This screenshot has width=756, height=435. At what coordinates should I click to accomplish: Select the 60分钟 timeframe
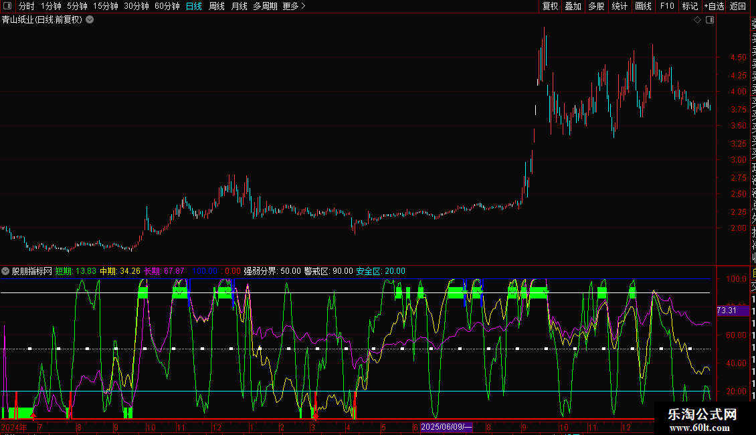point(167,6)
